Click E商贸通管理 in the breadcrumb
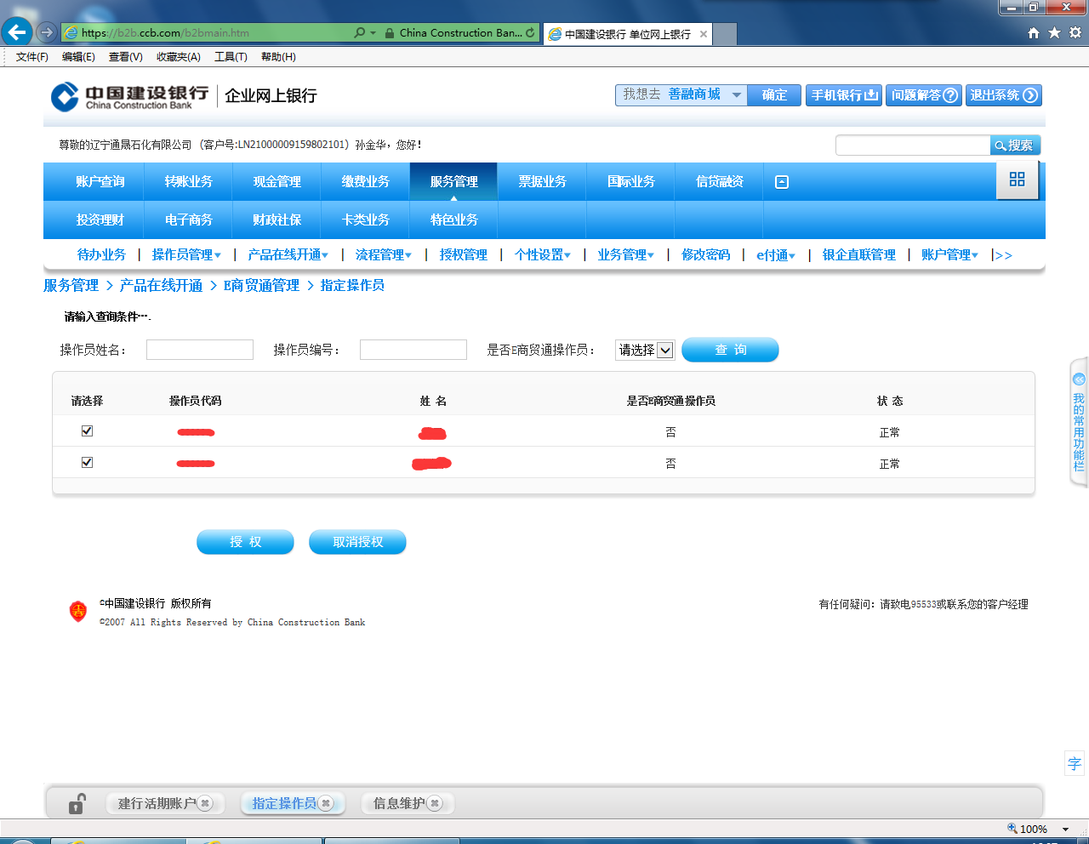The image size is (1089, 844). [x=261, y=286]
